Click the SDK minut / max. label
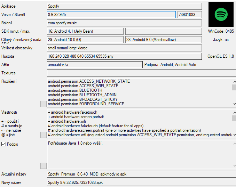The width and height of the screenshot is (236, 187). [16, 31]
